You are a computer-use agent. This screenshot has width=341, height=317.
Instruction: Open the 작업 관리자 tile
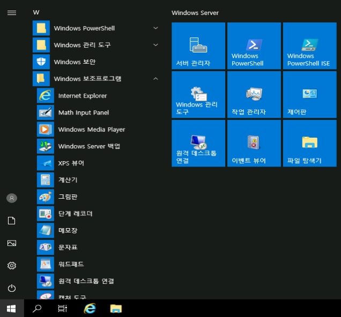(254, 95)
